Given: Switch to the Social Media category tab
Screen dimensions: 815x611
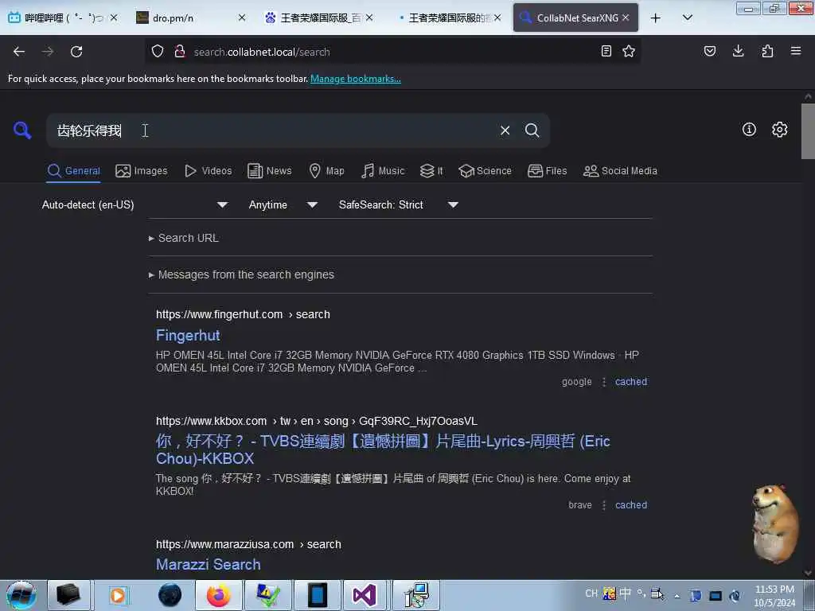Looking at the screenshot, I should [x=620, y=171].
